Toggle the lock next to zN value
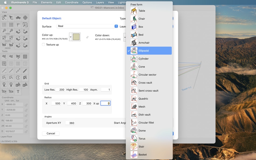256x160 pixels. pos(26,126)
